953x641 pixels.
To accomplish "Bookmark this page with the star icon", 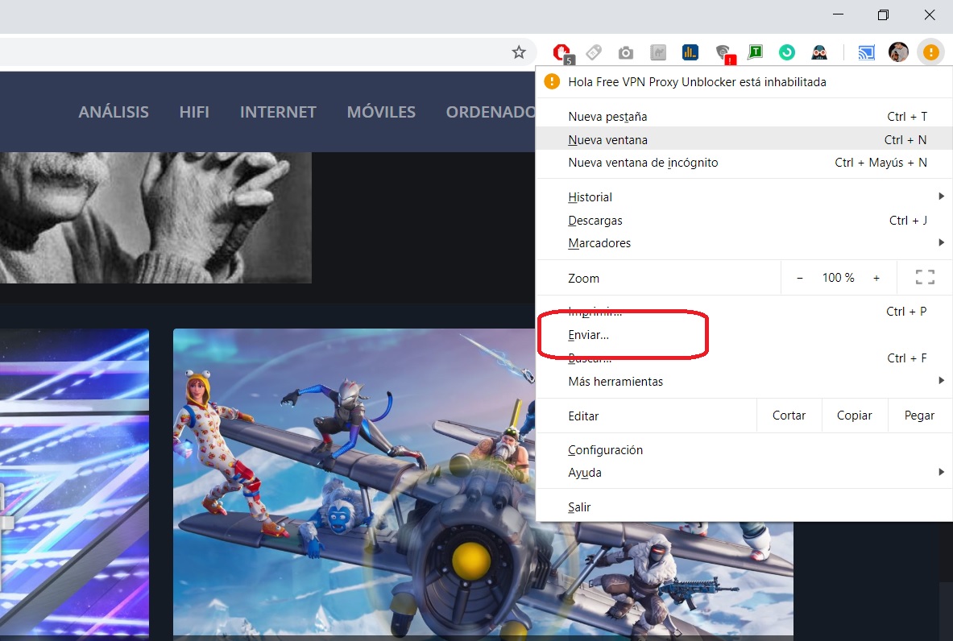I will pyautogui.click(x=519, y=52).
